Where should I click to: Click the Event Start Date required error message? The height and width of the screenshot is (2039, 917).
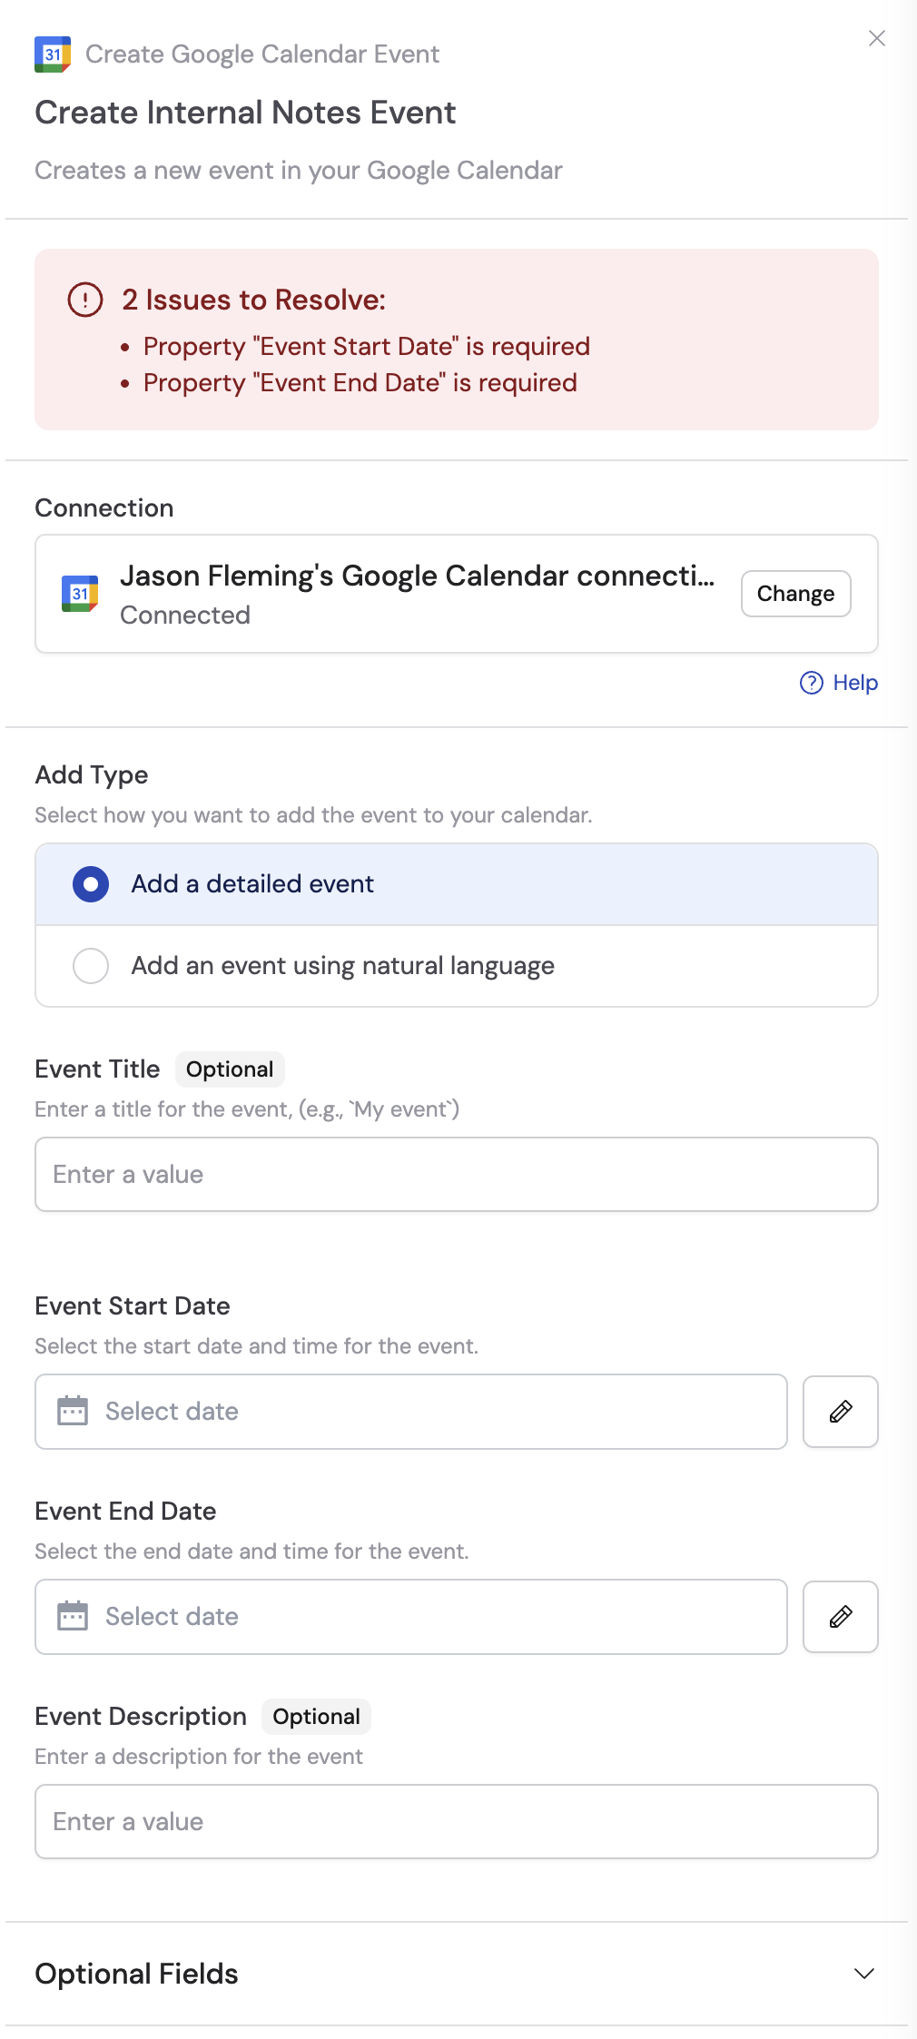pos(366,346)
